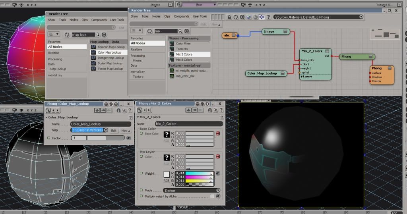
Task: Click search magnifier beside 'map look' field
Action: pyautogui.click(x=98, y=35)
